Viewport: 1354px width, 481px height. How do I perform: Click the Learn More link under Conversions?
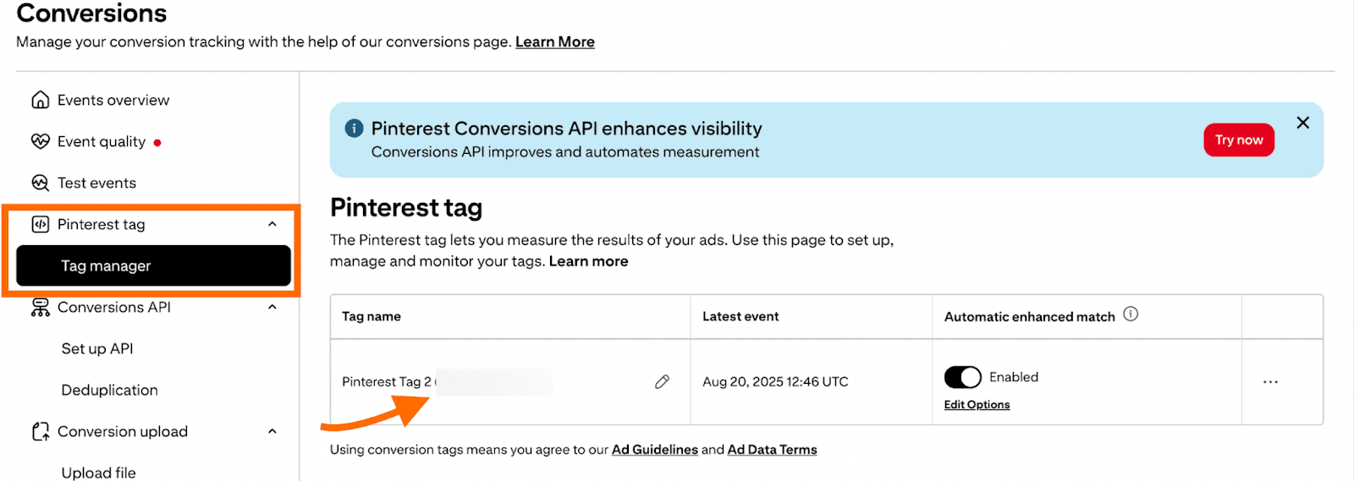click(x=555, y=41)
